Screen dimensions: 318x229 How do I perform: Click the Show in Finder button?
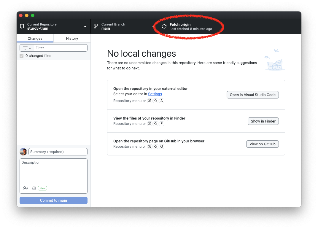tap(263, 121)
